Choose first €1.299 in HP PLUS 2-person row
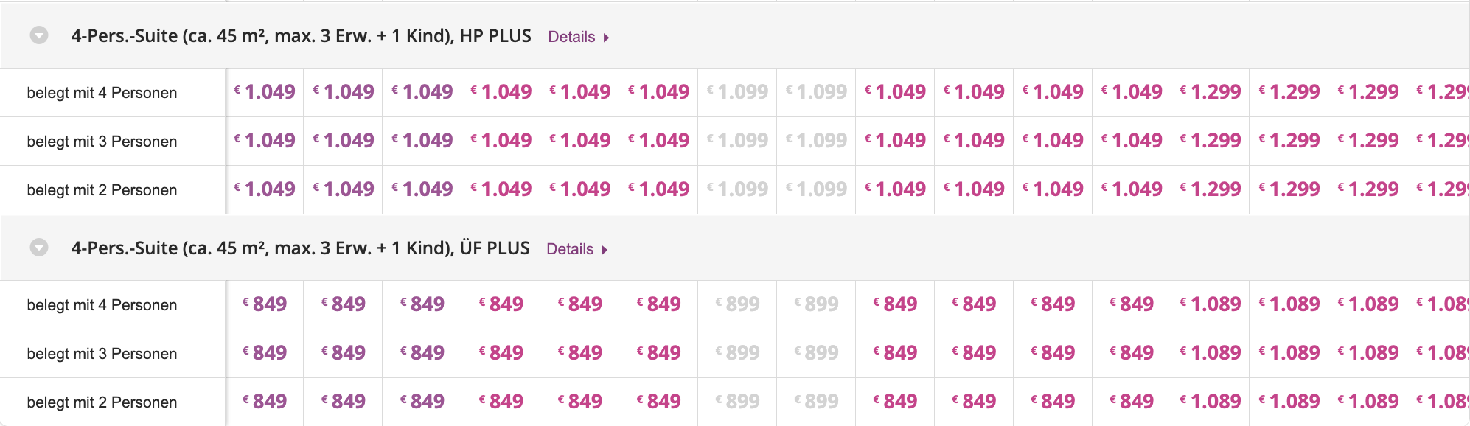This screenshot has width=1470, height=426. click(1211, 189)
